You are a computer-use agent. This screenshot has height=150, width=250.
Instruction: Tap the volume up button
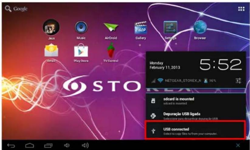point(85,145)
